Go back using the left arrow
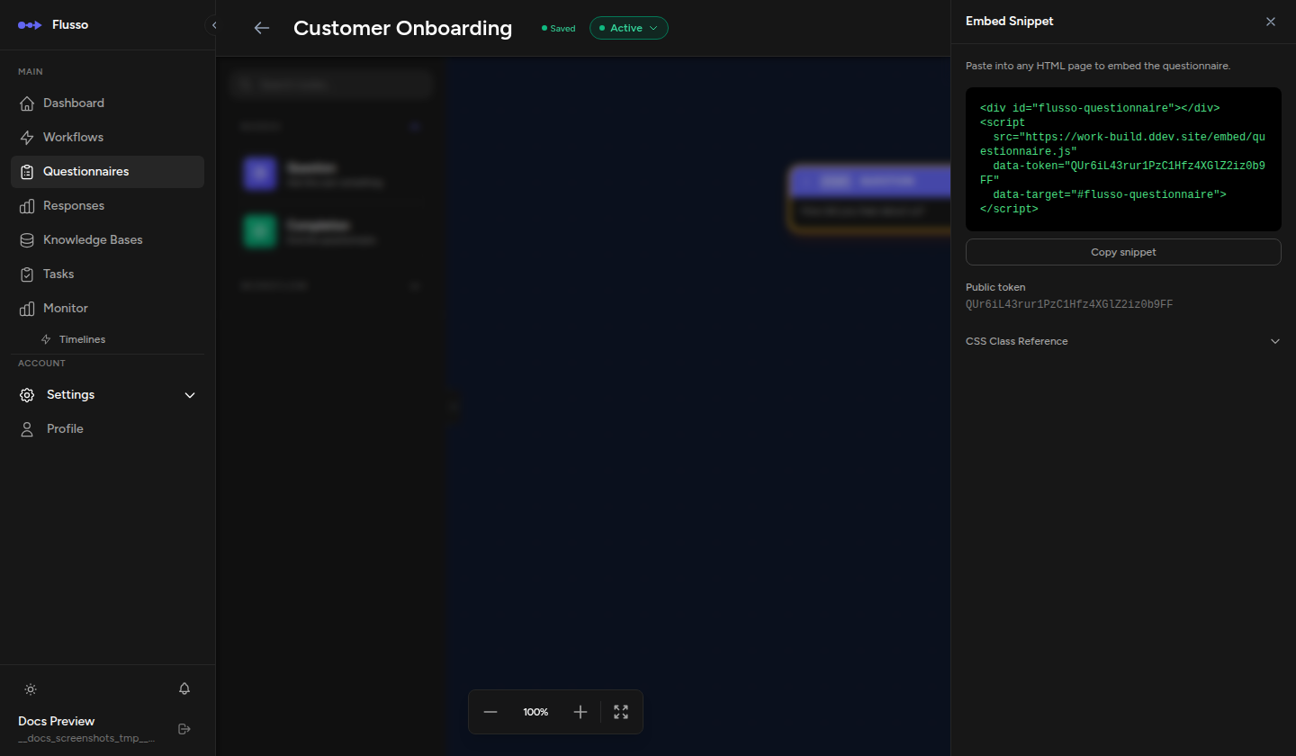Image resolution: width=1296 pixels, height=756 pixels. [x=262, y=28]
